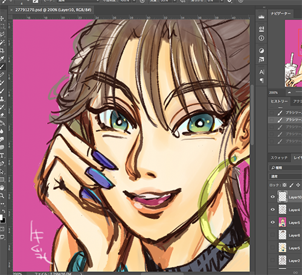Select the Eraser tool

click(x=2, y=115)
